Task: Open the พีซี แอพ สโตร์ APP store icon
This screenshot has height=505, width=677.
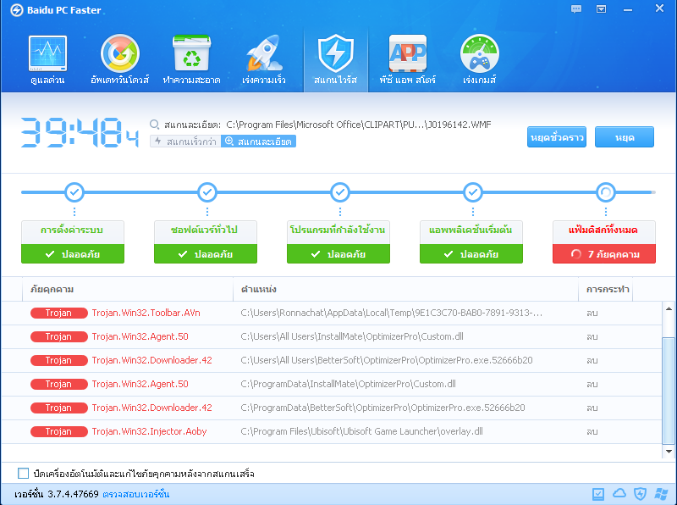Action: 408,59
